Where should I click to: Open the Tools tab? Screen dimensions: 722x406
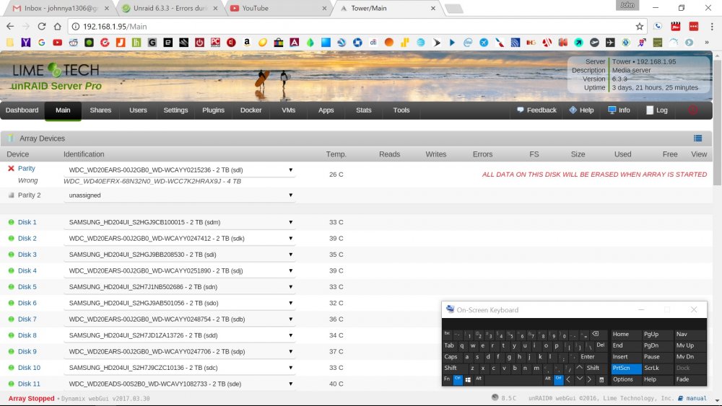401,110
